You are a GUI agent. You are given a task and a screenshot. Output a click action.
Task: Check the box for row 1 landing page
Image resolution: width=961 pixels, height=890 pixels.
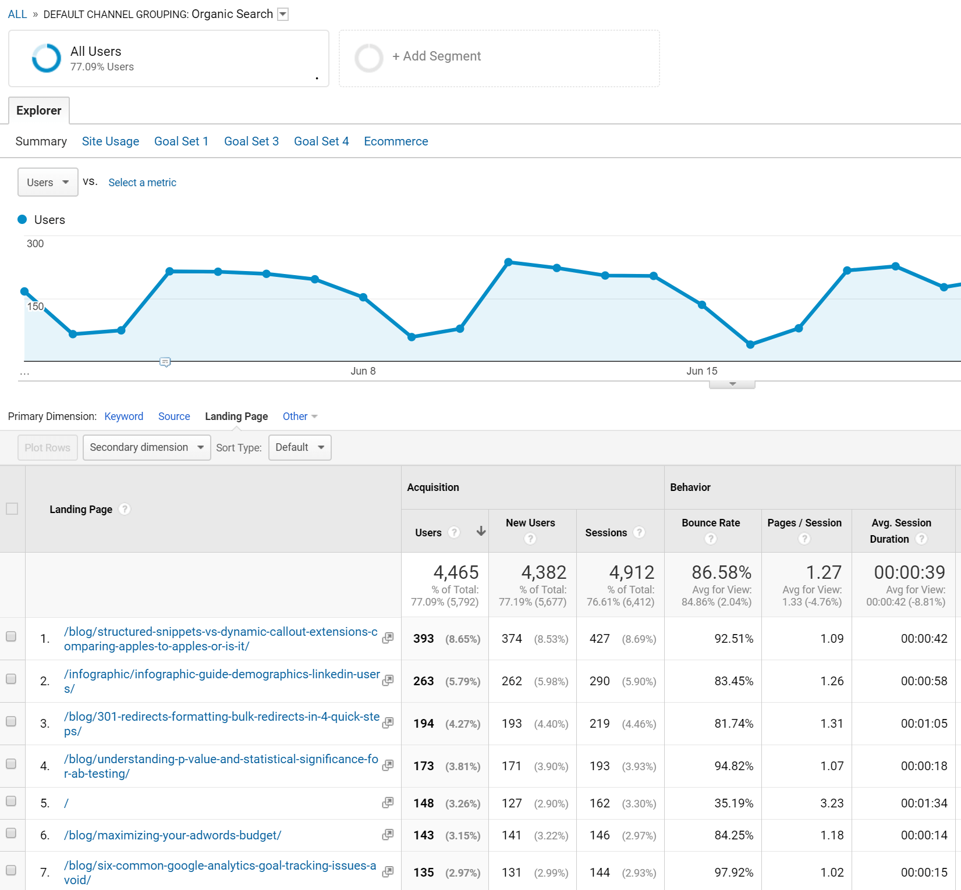[11, 636]
